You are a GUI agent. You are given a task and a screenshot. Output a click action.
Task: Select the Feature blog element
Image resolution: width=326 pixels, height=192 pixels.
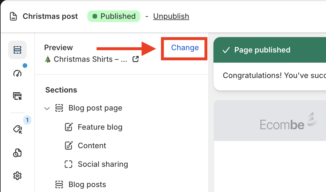(100, 127)
